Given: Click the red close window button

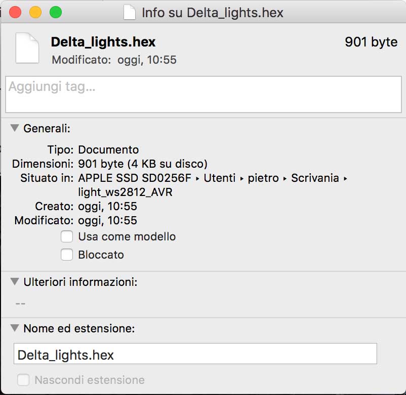Looking at the screenshot, I should (15, 12).
